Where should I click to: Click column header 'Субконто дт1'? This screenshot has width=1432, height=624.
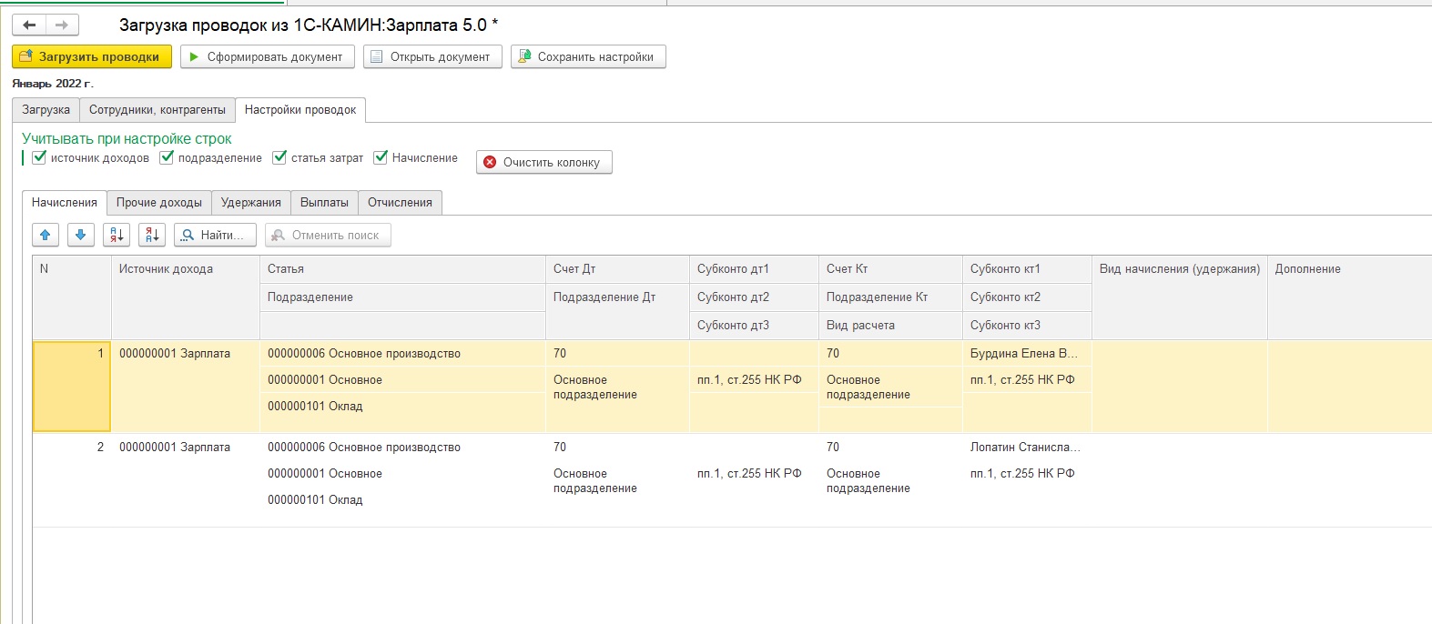point(754,269)
